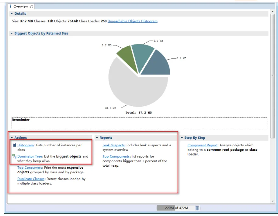Open the Top Components report link

116,156
